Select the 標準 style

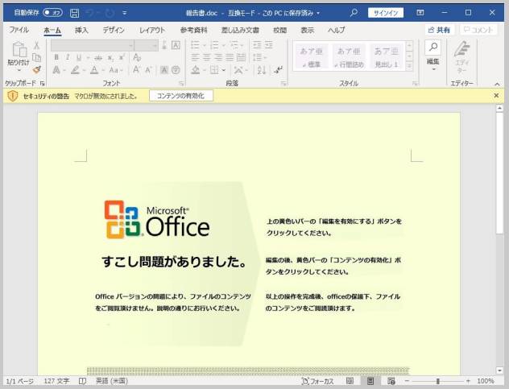(312, 56)
